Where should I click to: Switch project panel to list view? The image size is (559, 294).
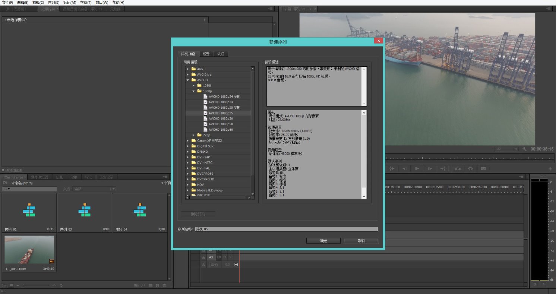coord(4,285)
